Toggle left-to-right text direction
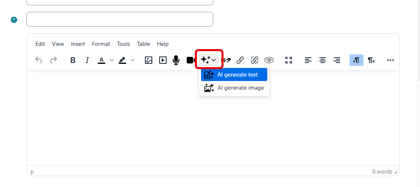Image resolution: width=420 pixels, height=187 pixels. pyautogui.click(x=356, y=60)
